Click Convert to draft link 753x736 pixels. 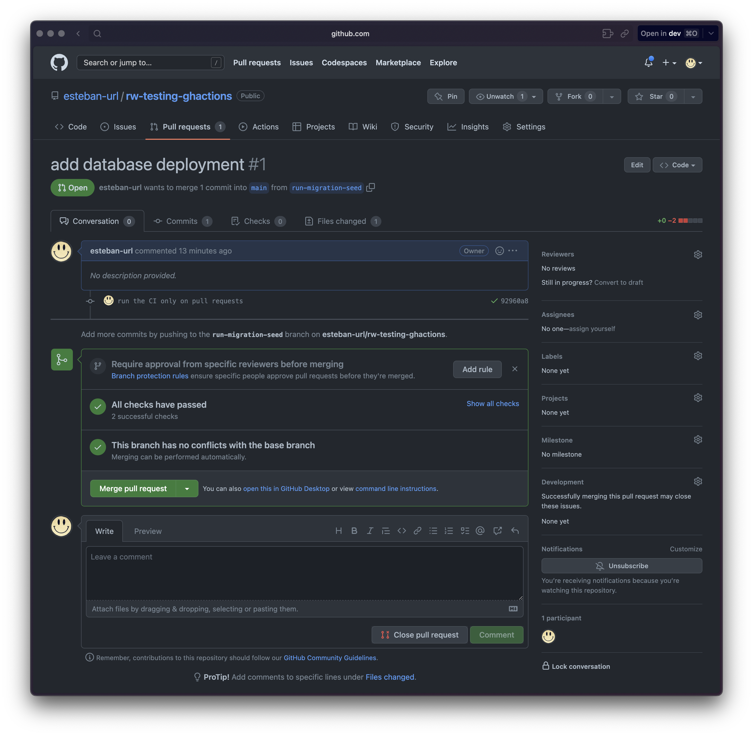(x=618, y=283)
